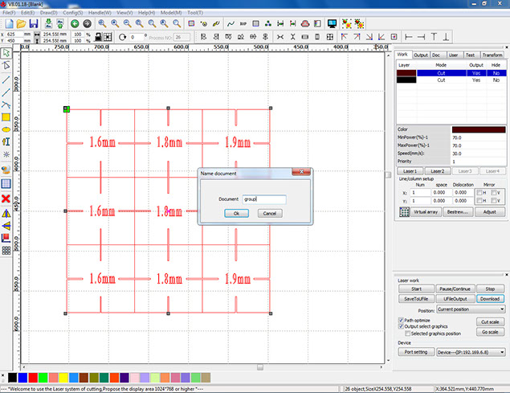The height and width of the screenshot is (393, 510).
Task: Save with the floppy disk icon
Action: [x=34, y=24]
